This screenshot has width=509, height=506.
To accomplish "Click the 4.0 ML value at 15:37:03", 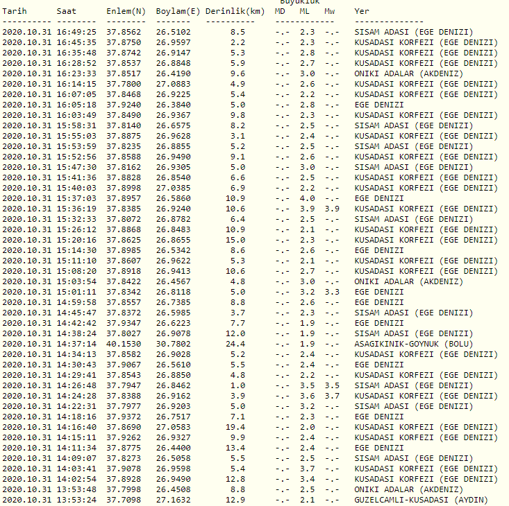I will 307,198.
